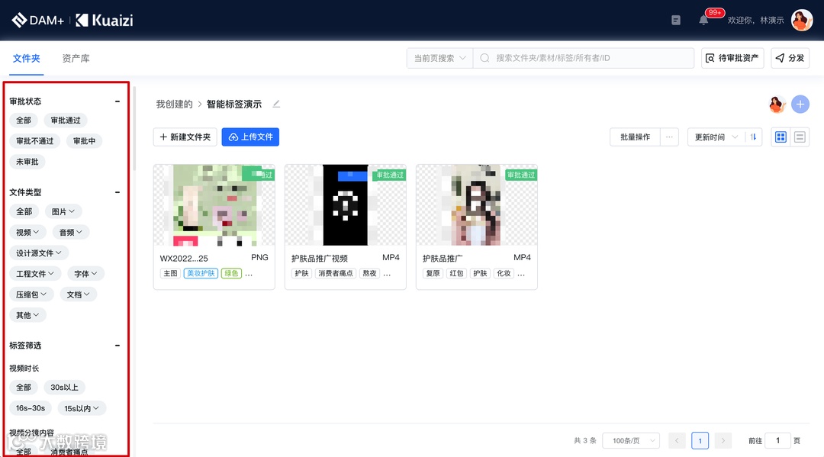Open WX2022...25 PNG thumbnail
This screenshot has height=457, width=824.
214,205
